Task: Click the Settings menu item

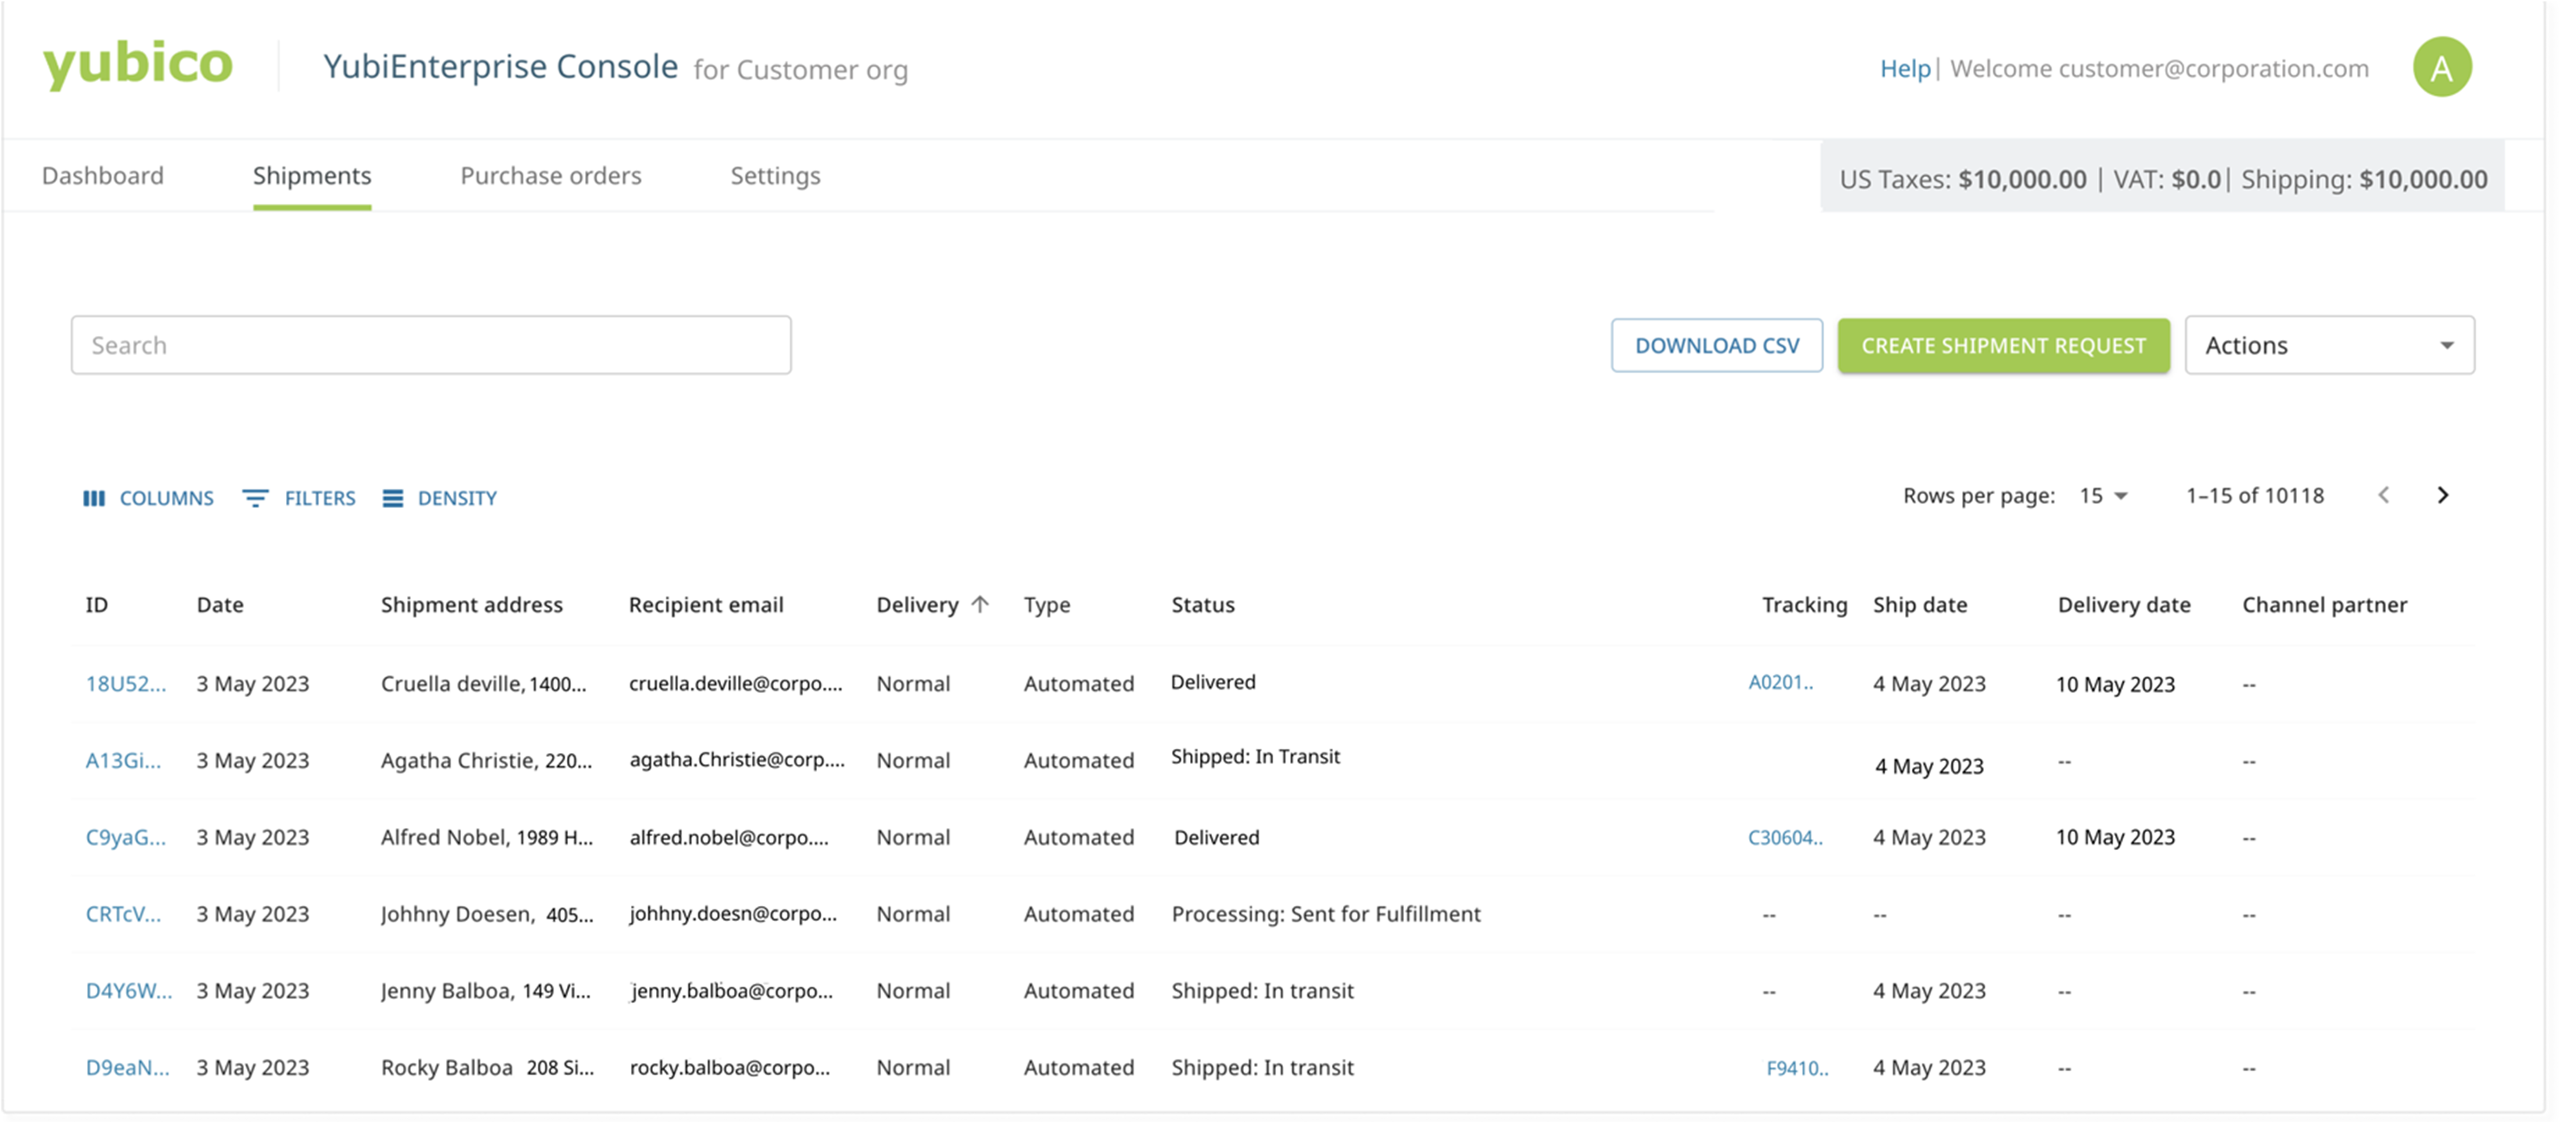Action: tap(775, 174)
